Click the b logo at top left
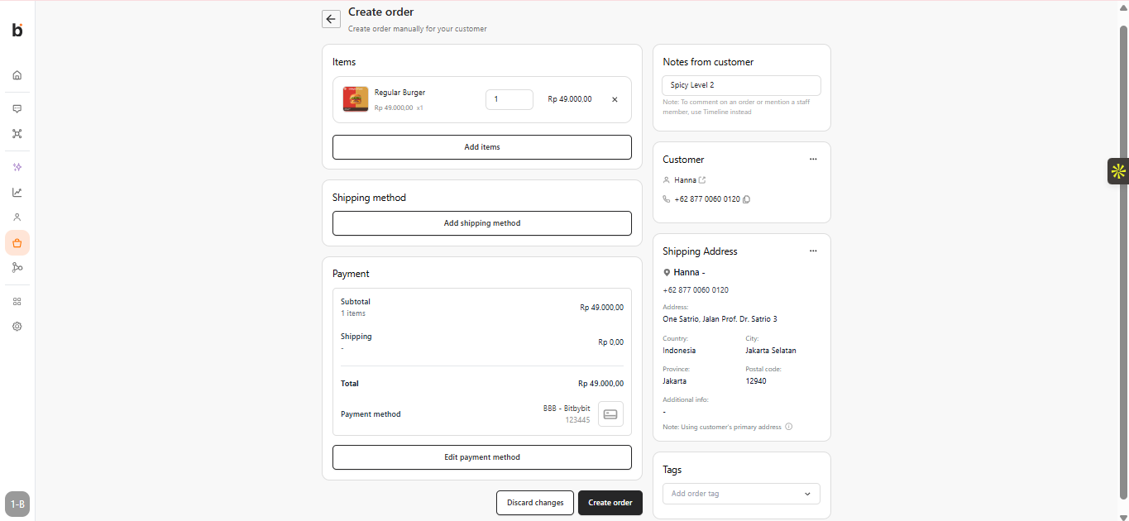This screenshot has width=1129, height=521. pos(17,31)
